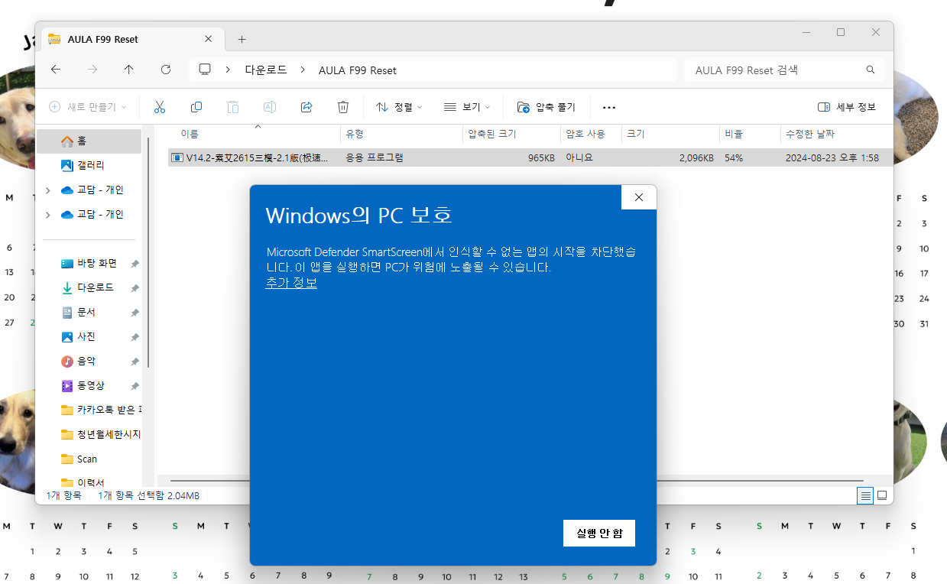Toggle the 세부 정보 pane
The height and width of the screenshot is (584, 947).
point(847,107)
